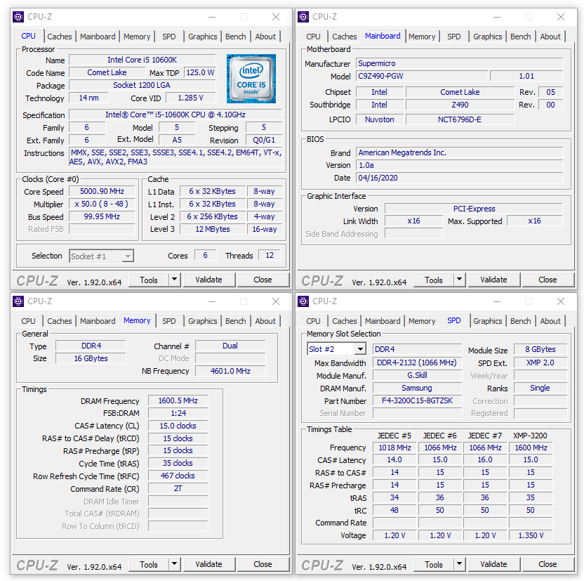Click the SPD Ext. value 'XMP 2.0'
Screen dimensions: 584x581
click(x=540, y=363)
